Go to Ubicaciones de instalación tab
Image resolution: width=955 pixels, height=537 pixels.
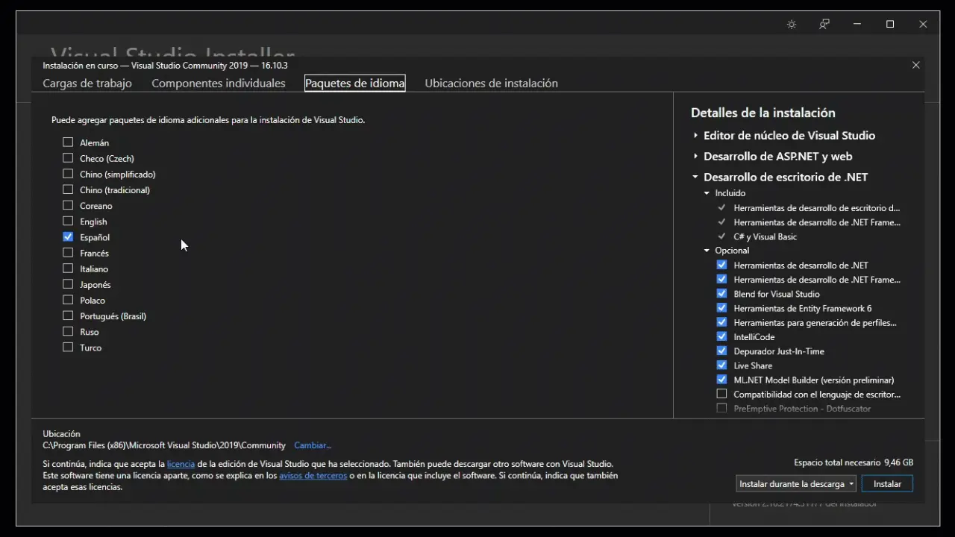491,84
